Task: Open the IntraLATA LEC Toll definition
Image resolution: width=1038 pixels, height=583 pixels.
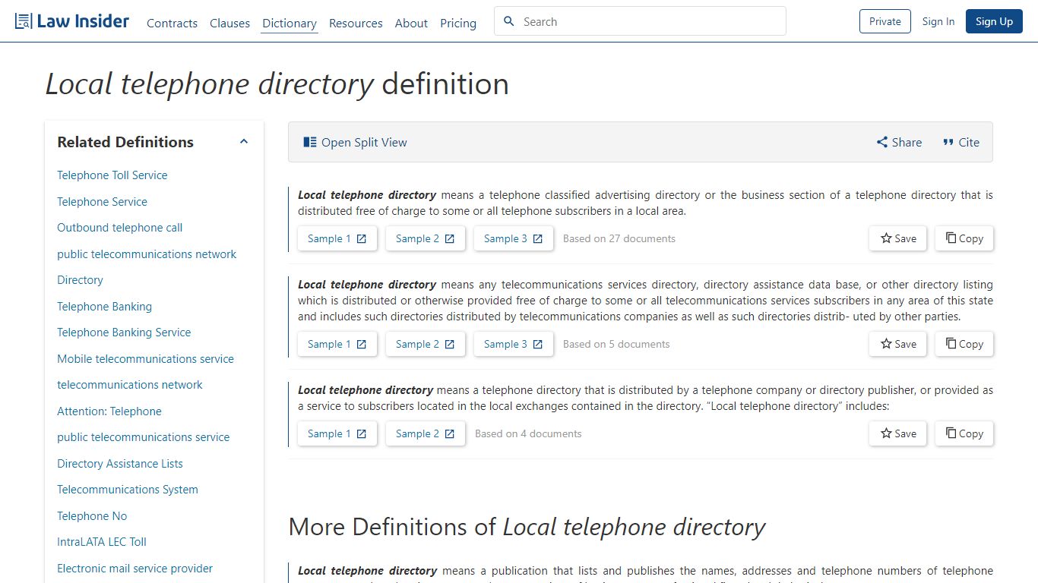Action: (x=102, y=542)
